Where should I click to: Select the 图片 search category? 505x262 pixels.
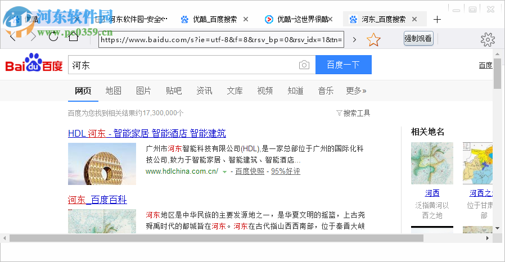[x=143, y=91]
